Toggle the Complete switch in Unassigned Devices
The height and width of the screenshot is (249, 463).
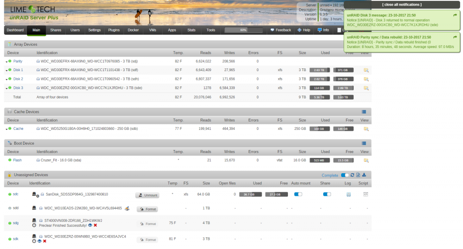pyautogui.click(x=344, y=175)
